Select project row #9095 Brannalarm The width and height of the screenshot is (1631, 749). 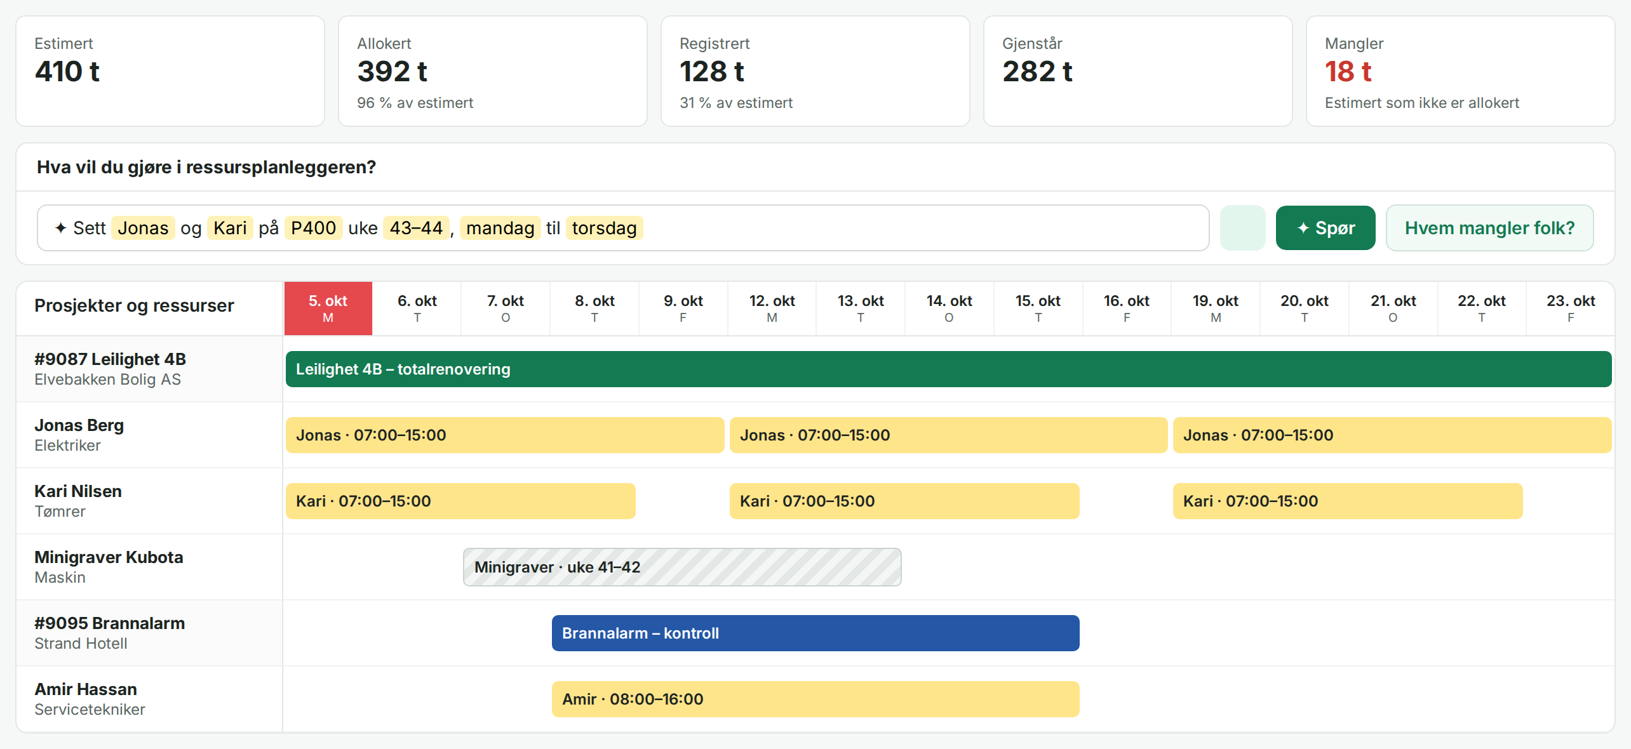point(149,633)
